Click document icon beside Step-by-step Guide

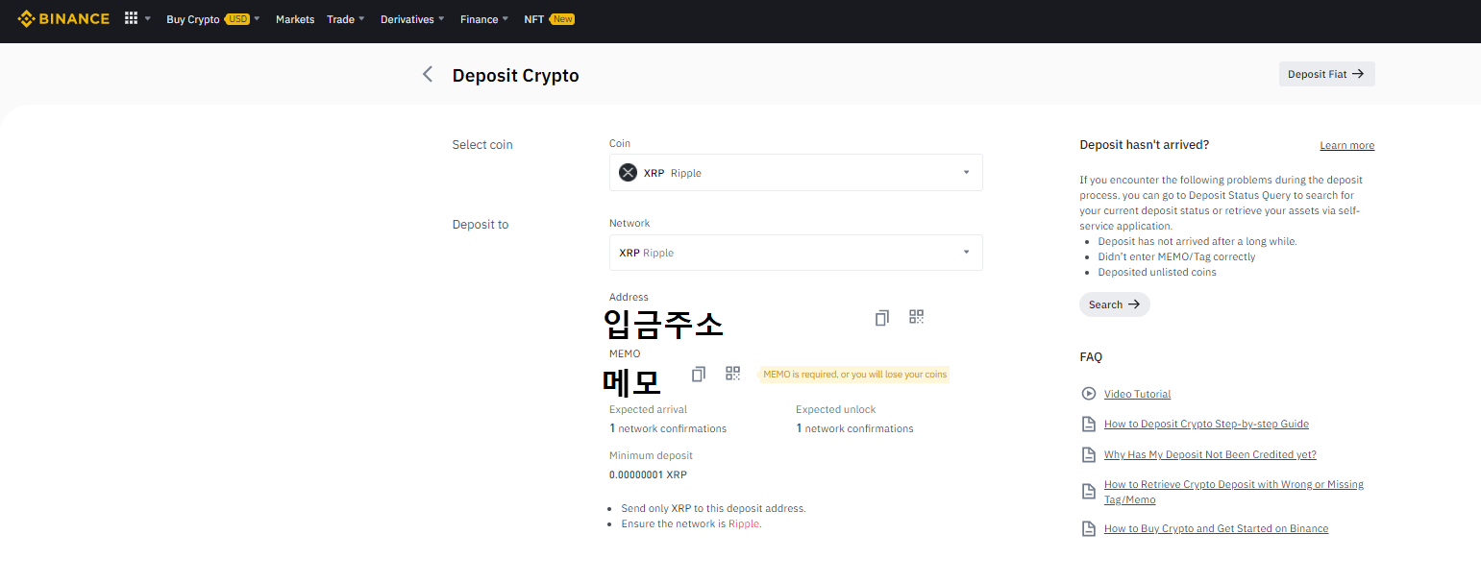click(x=1088, y=424)
